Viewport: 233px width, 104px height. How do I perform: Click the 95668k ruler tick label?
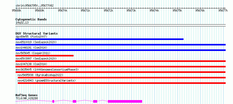point(17,10)
